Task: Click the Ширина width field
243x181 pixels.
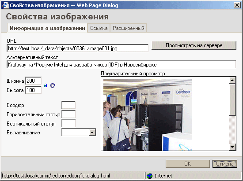Action: [33, 81]
